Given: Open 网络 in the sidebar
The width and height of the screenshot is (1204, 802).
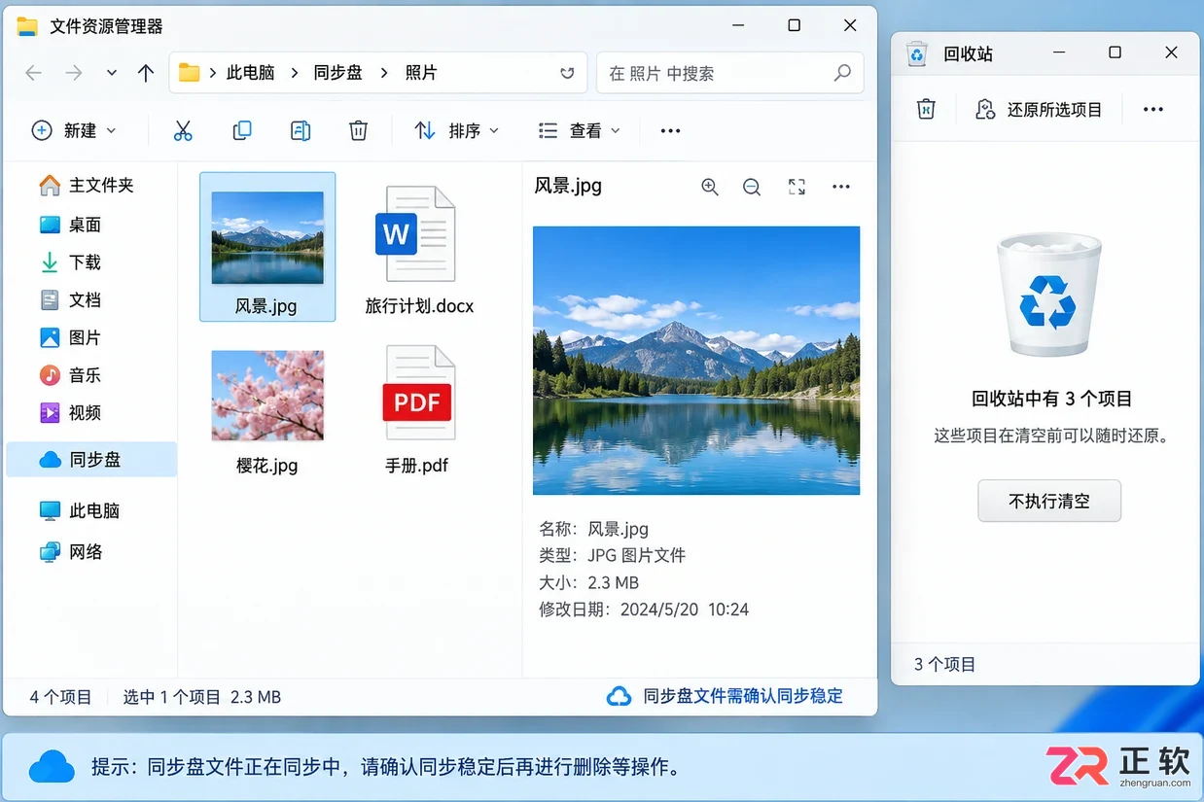Looking at the screenshot, I should 91,551.
